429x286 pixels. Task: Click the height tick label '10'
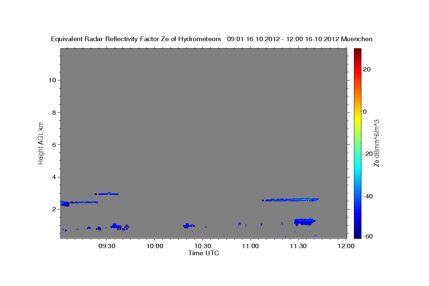pos(52,80)
